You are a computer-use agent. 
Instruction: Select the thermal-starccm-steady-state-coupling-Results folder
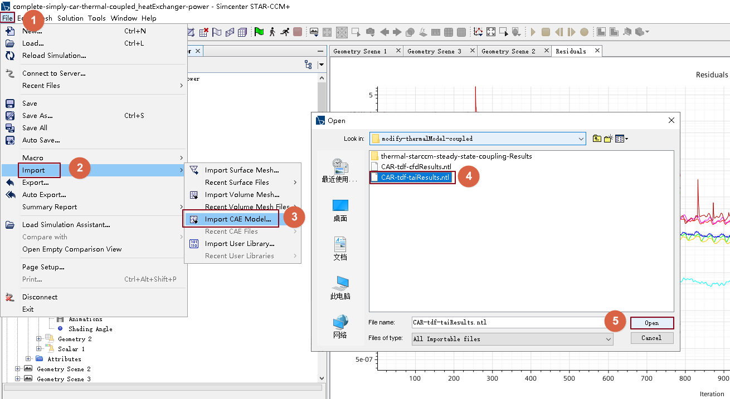[x=451, y=156]
